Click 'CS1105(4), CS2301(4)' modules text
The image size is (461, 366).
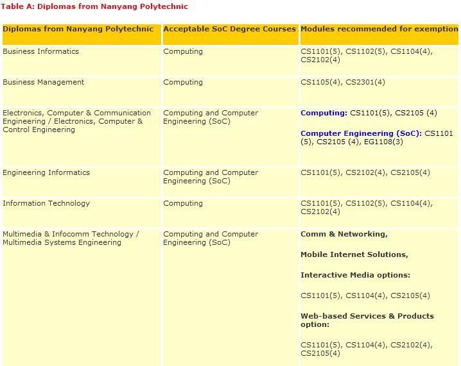(x=342, y=82)
